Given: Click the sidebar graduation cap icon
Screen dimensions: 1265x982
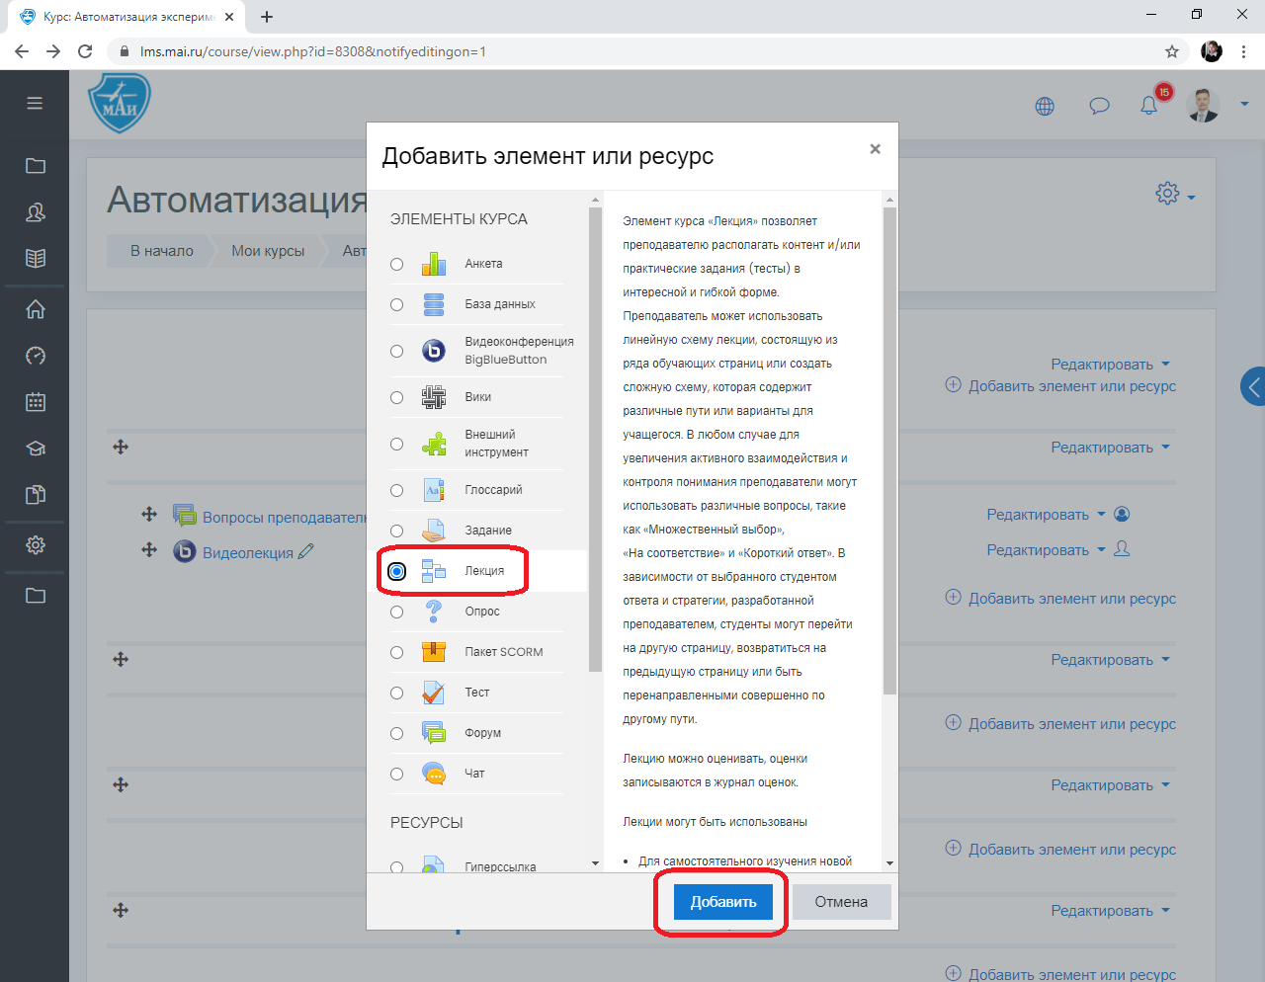Looking at the screenshot, I should click(x=36, y=449).
